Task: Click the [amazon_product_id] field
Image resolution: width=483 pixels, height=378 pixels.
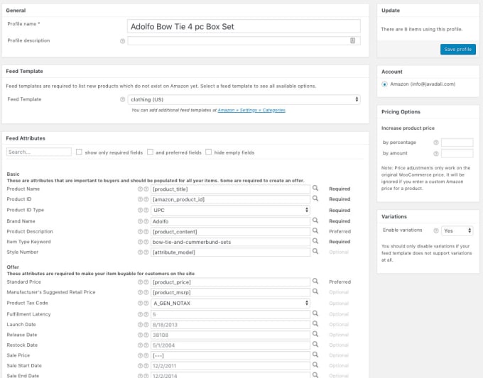Action: coord(230,199)
